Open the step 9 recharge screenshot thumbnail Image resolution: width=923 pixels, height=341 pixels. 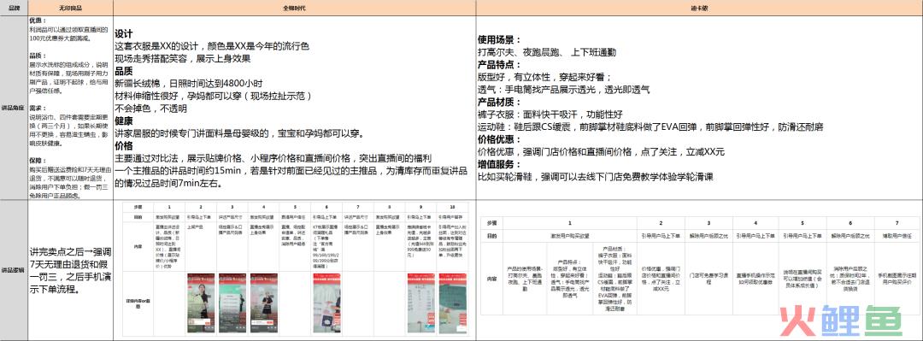[x=420, y=304]
